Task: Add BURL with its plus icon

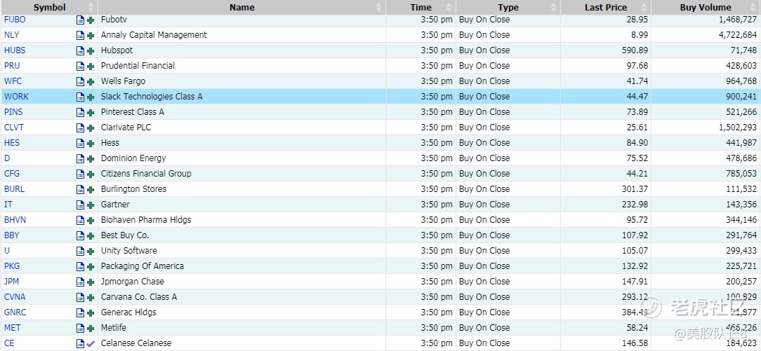Action: (91, 190)
